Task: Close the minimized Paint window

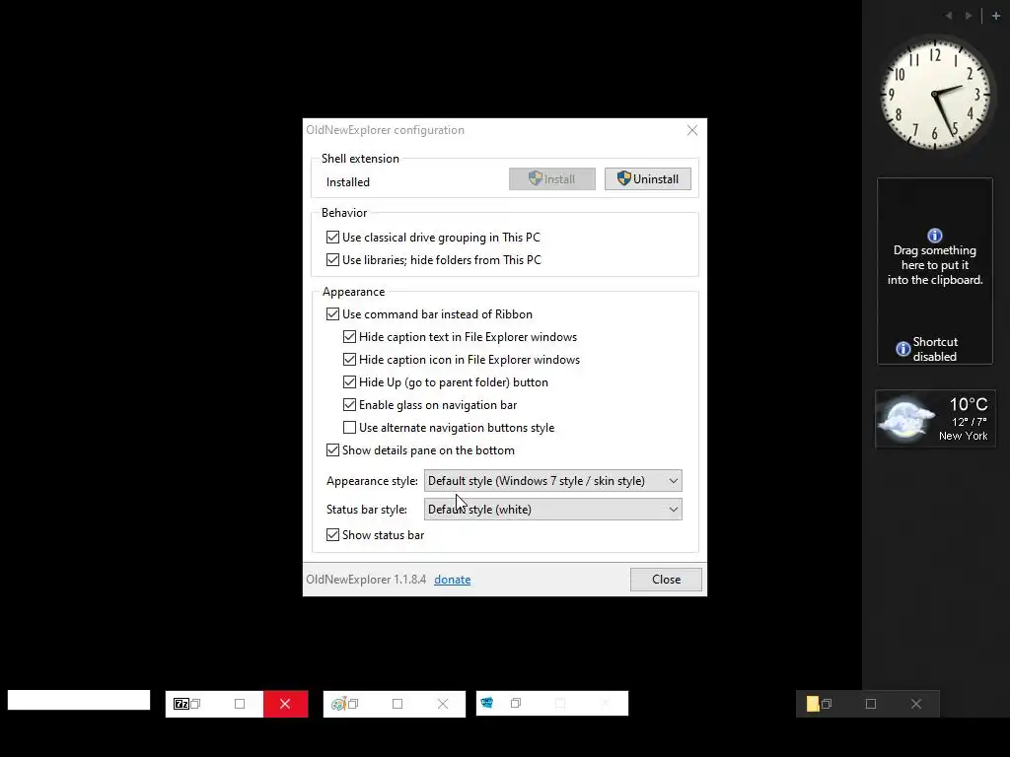Action: pos(443,704)
